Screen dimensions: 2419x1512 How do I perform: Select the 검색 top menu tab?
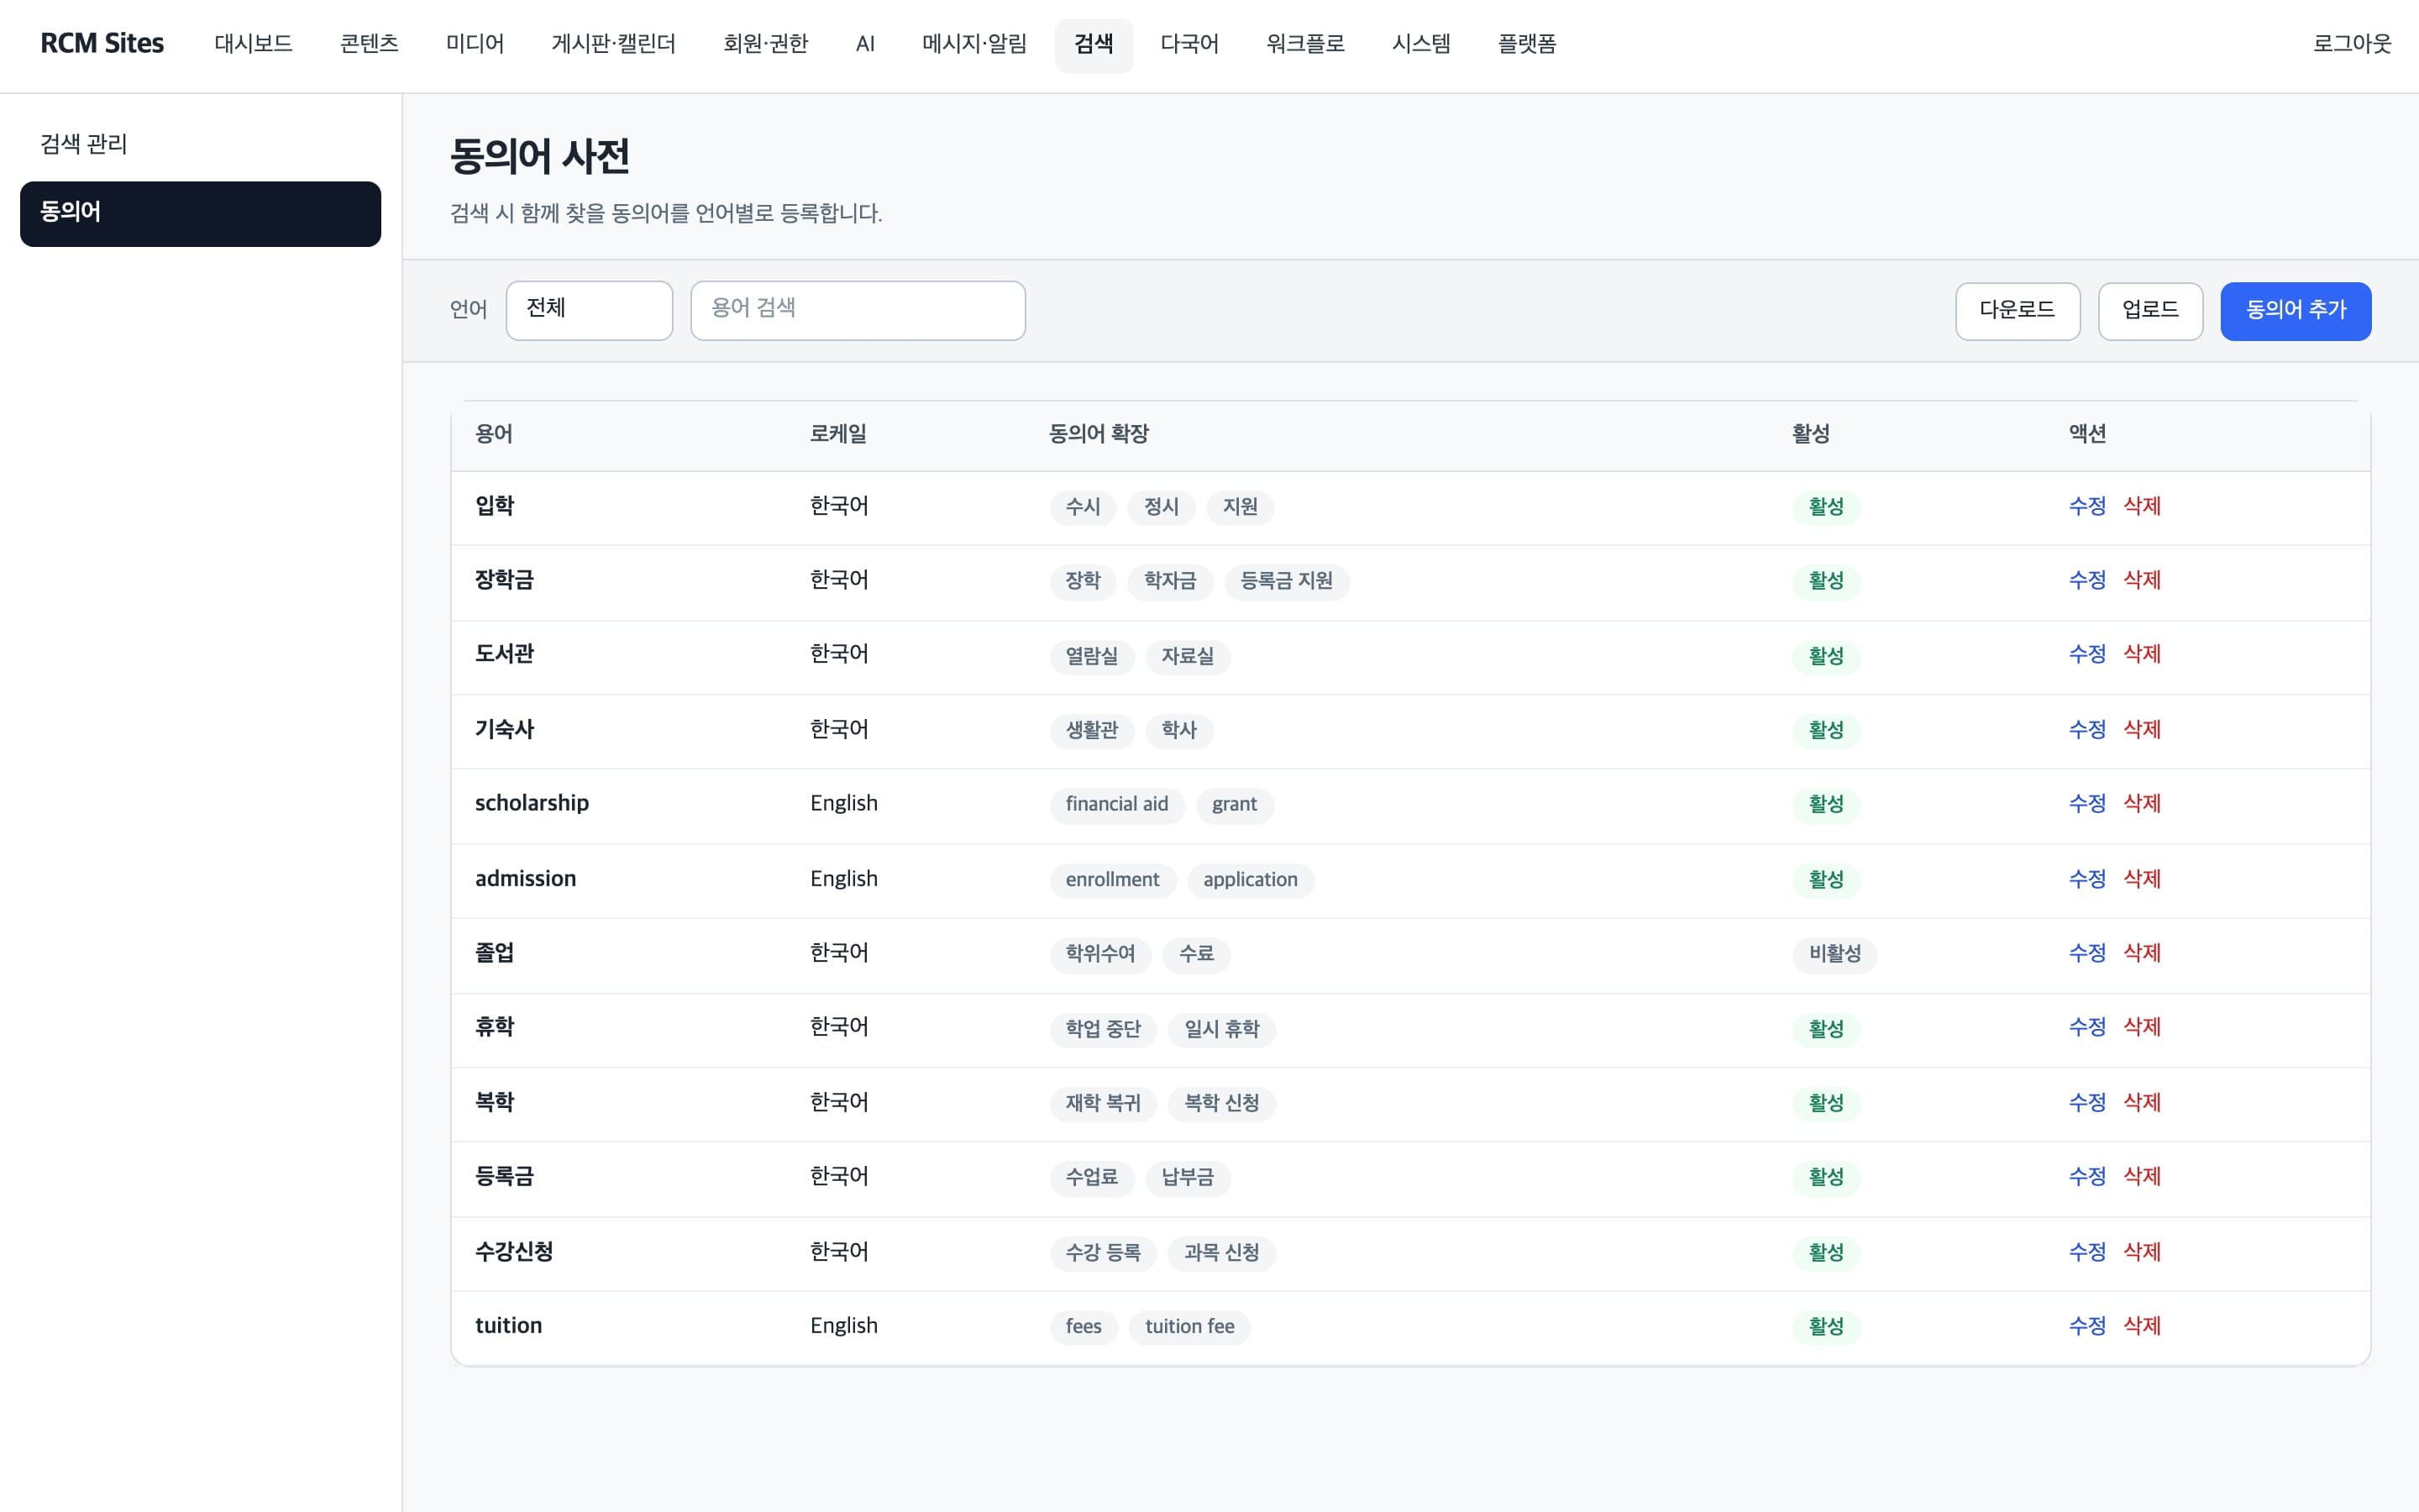click(x=1094, y=44)
